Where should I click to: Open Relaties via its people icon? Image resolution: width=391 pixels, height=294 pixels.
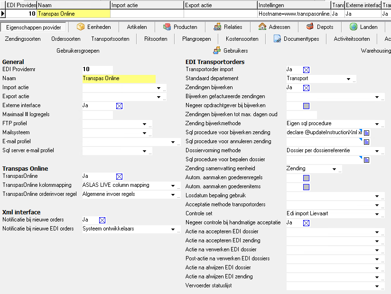[x=217, y=27]
